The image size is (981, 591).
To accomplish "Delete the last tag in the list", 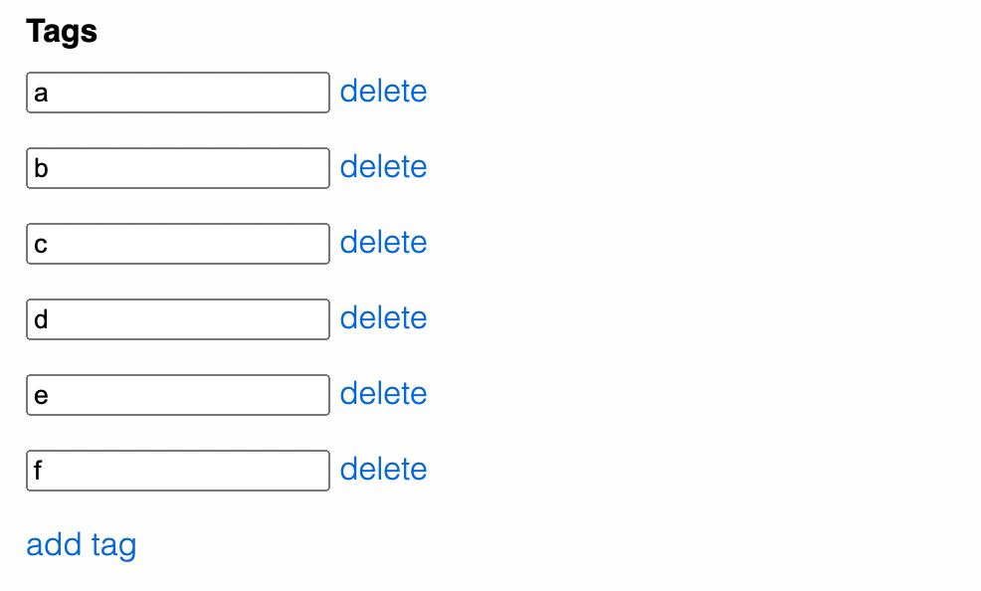I will [x=383, y=470].
